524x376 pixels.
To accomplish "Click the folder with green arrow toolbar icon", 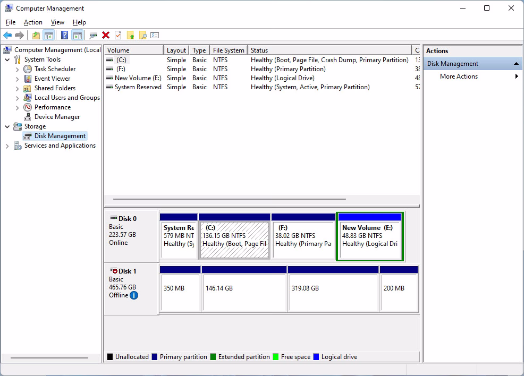I will (x=130, y=35).
